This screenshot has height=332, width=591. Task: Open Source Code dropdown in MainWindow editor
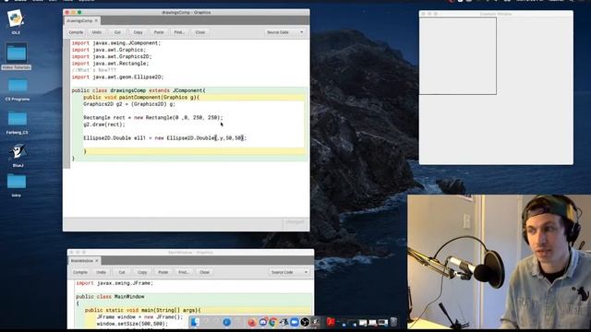289,272
